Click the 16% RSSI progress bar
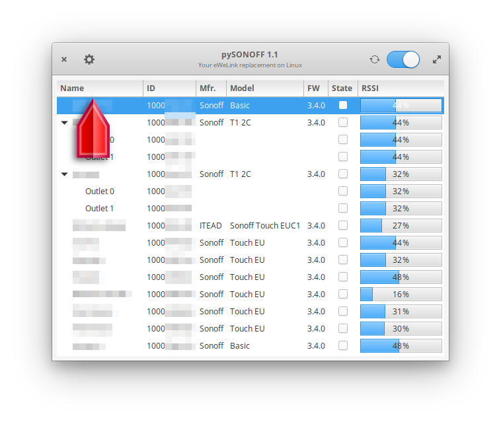Screen dimensions: 501x422 (x=401, y=295)
